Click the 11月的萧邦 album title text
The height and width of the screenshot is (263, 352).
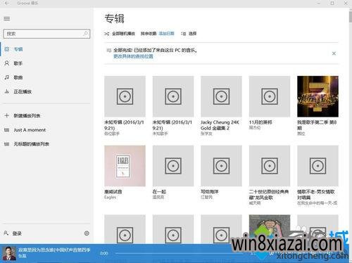[260, 122]
